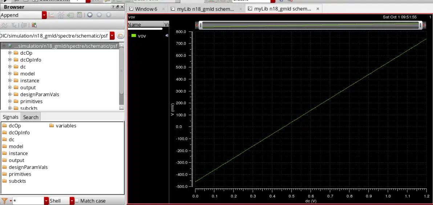Switch to the Search tab
This screenshot has width=433, height=205.
[31, 117]
